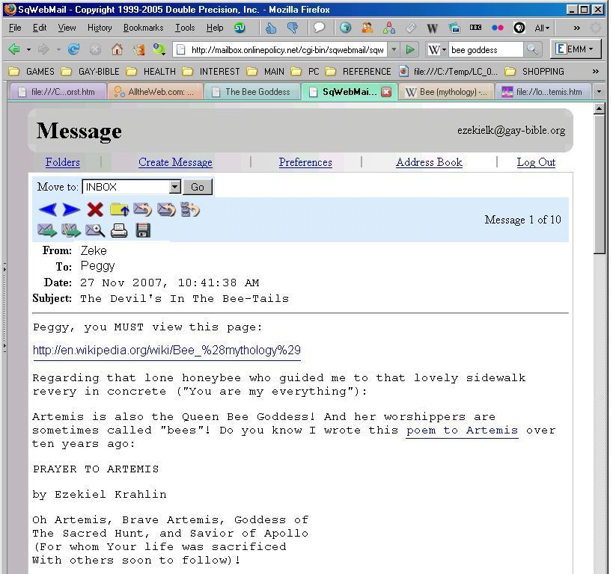The width and height of the screenshot is (613, 574).
Task: Open the Tools menu
Action: pyautogui.click(x=185, y=28)
